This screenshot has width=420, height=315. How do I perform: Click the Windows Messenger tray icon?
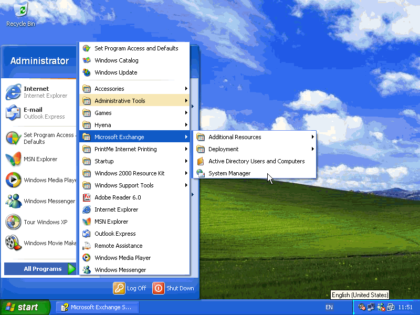(x=381, y=307)
